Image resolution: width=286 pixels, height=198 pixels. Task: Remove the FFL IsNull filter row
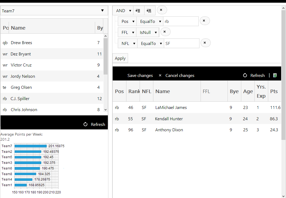click(x=165, y=32)
